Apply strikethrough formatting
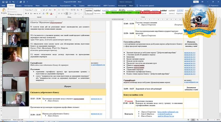 (x=35, y=13)
